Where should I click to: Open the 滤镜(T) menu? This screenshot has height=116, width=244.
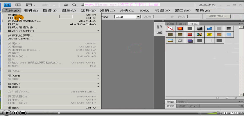point(107,11)
